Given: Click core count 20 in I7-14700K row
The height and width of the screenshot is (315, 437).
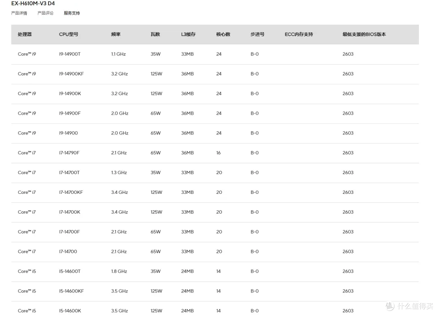Looking at the screenshot, I should [219, 212].
